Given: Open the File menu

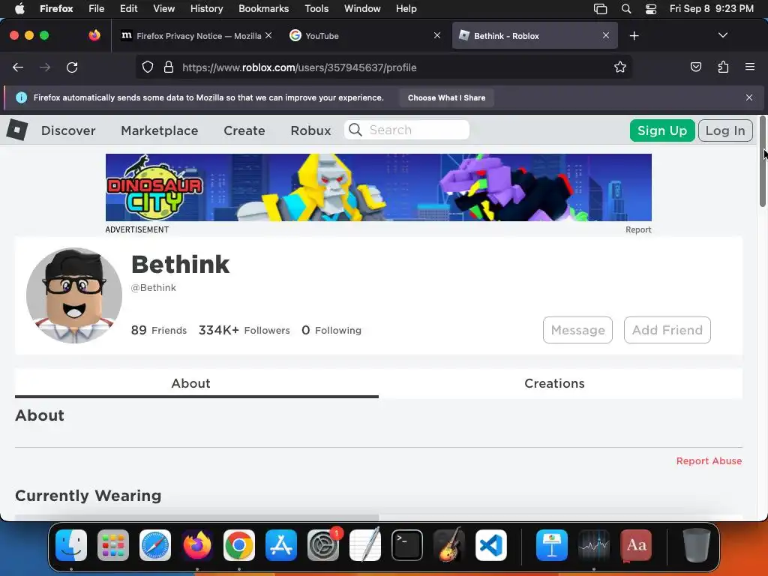Looking at the screenshot, I should 97,8.
